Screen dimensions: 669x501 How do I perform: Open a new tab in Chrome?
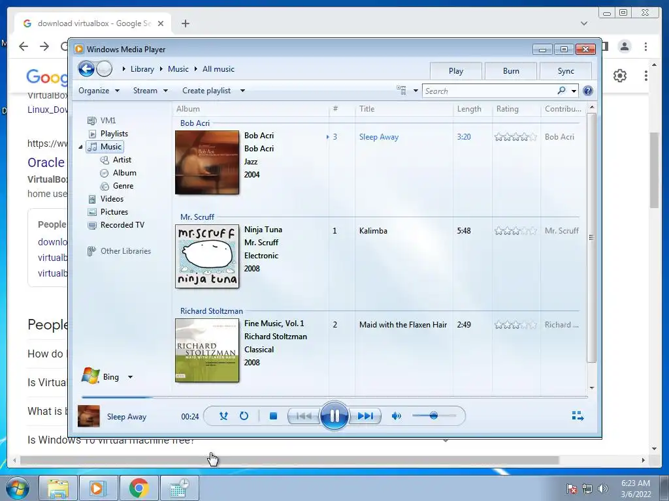pyautogui.click(x=185, y=23)
